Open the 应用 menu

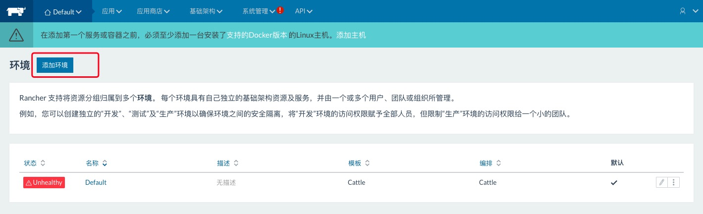pyautogui.click(x=112, y=11)
